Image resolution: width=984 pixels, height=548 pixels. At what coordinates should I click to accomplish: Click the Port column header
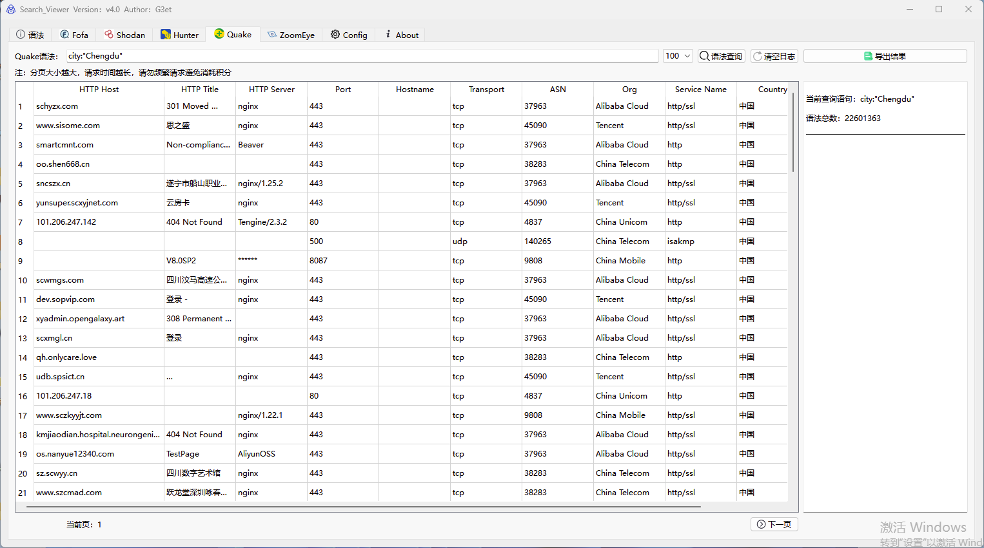(x=343, y=90)
